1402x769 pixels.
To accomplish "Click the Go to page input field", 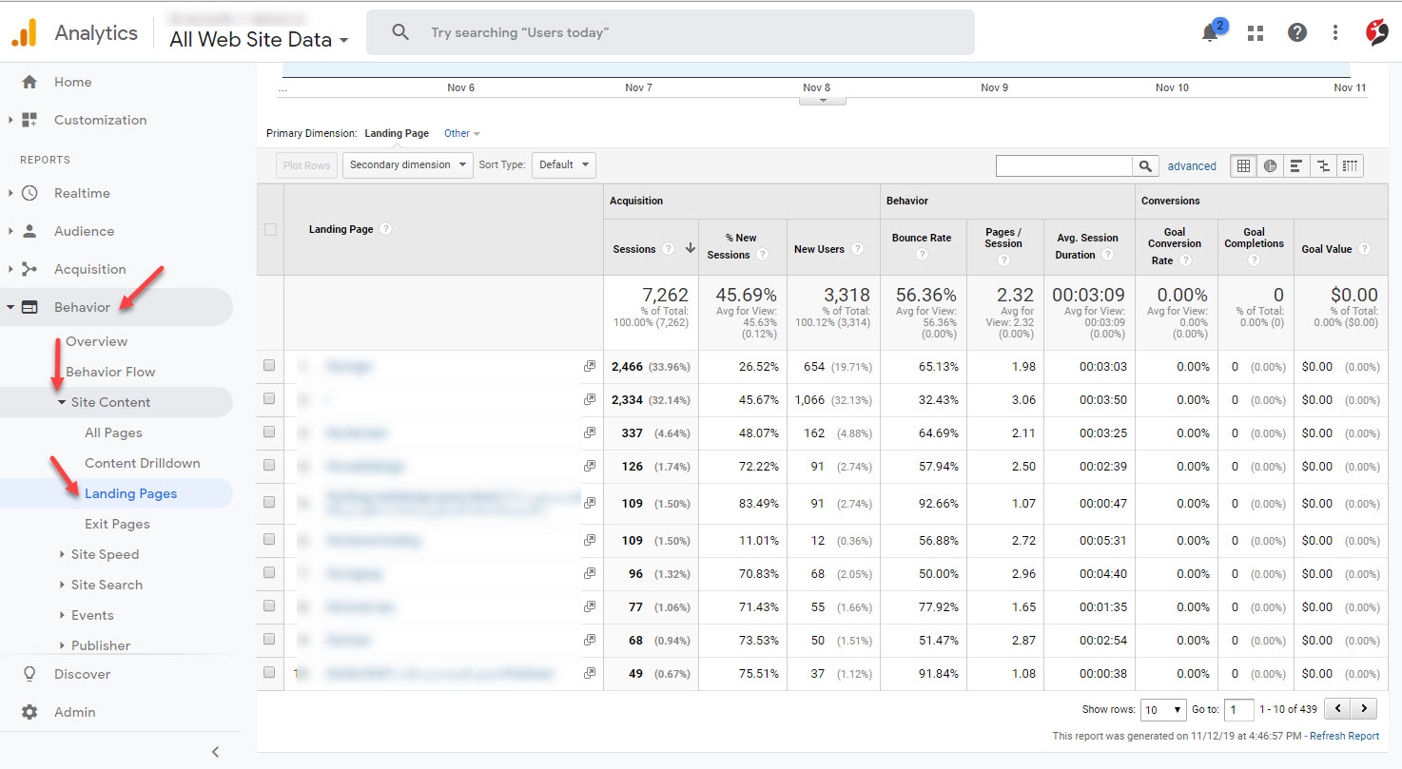I will [x=1237, y=709].
